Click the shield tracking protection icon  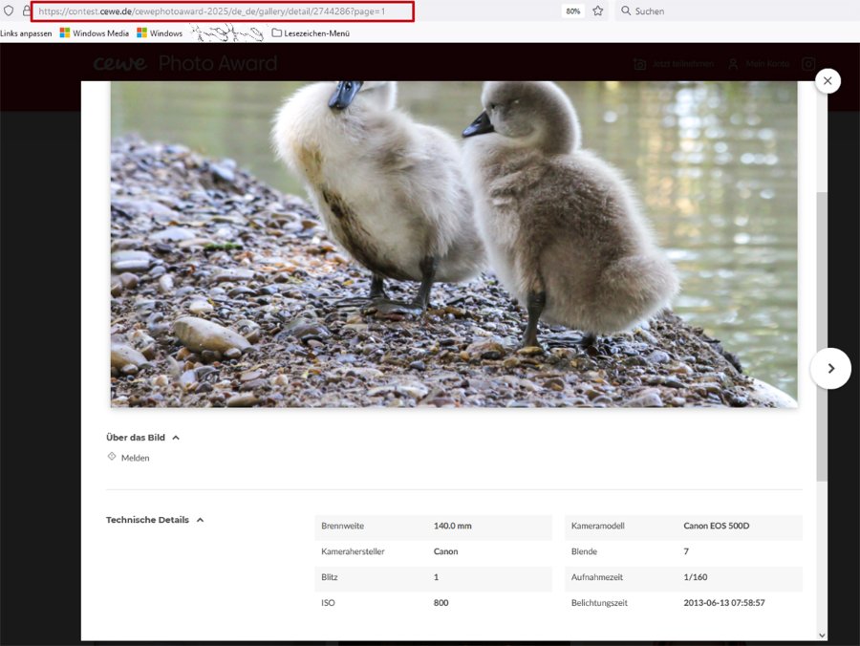[9, 11]
